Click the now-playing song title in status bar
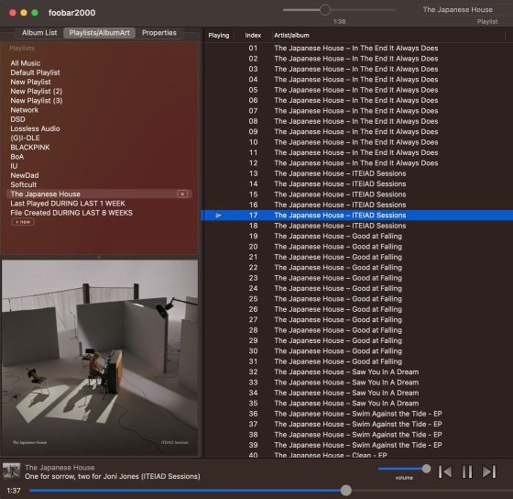Viewport: 513px width, 499px height. coord(112,476)
